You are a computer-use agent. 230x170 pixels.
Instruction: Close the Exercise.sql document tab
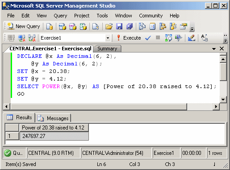pos(222,49)
